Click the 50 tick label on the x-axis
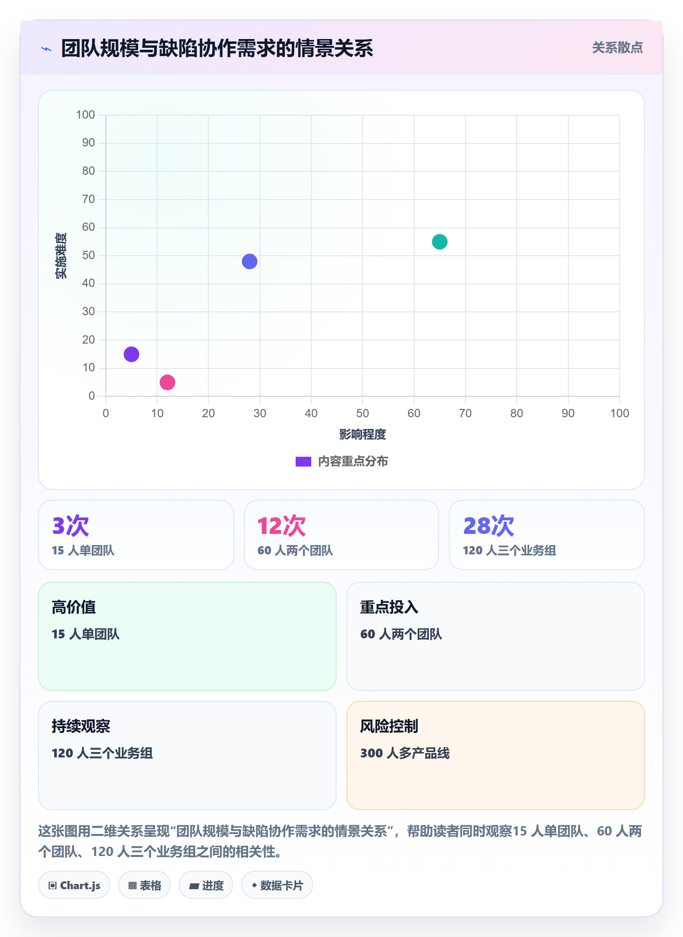This screenshot has height=937, width=683. coord(362,413)
